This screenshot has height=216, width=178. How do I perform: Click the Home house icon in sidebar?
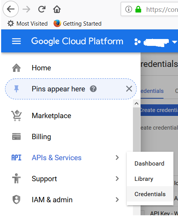click(x=16, y=68)
